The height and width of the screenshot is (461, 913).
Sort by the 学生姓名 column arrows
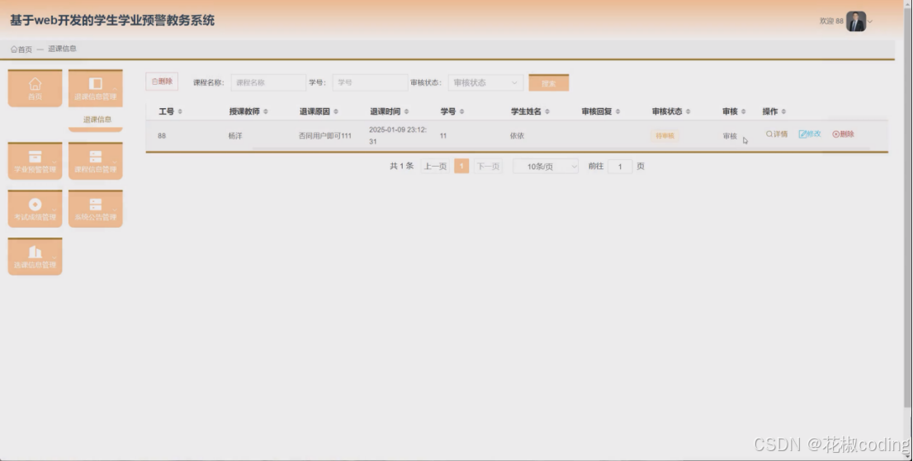547,111
